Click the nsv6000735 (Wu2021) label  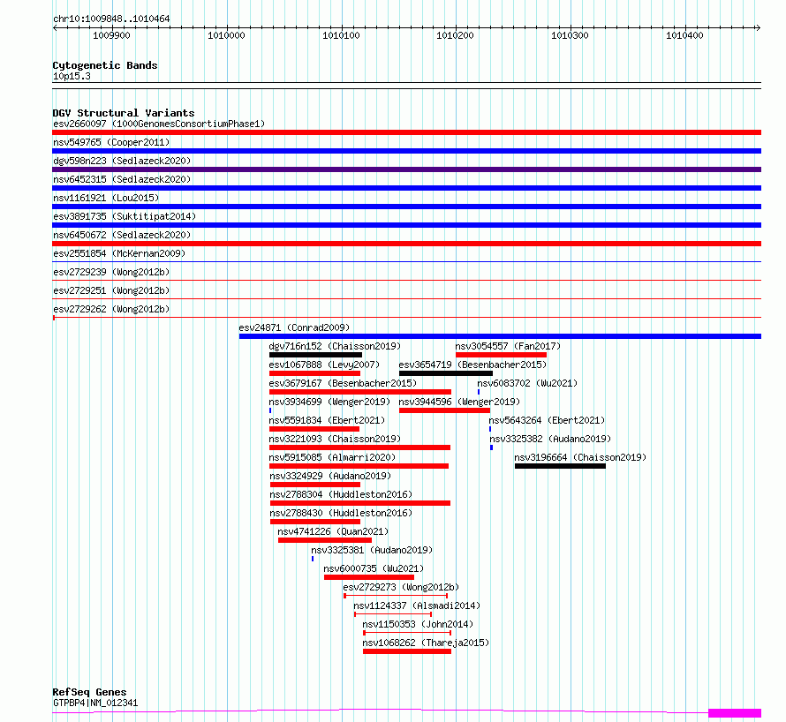tap(374, 568)
